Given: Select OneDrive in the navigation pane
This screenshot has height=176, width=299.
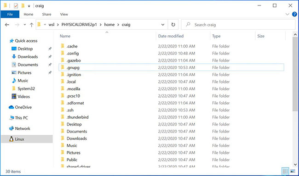Looking at the screenshot, I should [x=23, y=107].
